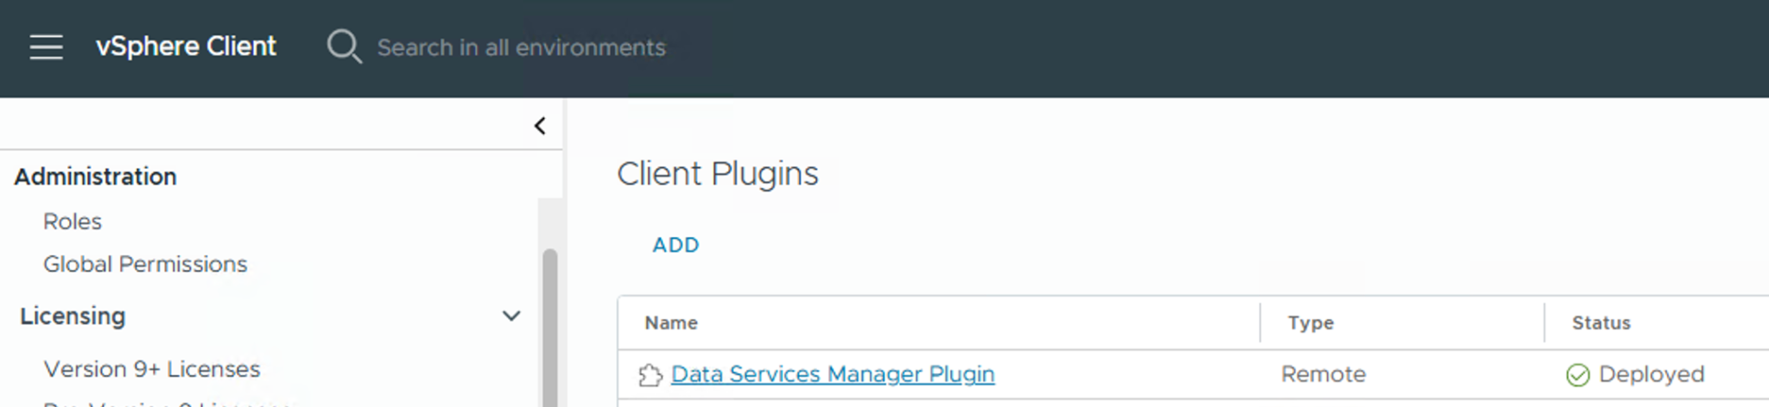Screen dimensions: 1769x407
Task: Click the sidebar vertical scrollbar
Action: tap(549, 328)
